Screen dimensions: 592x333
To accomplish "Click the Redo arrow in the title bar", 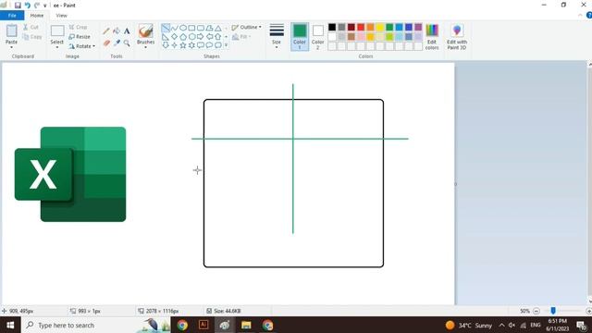I will coord(37,6).
